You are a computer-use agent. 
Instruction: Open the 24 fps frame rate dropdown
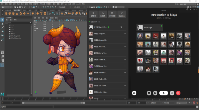click(181, 103)
